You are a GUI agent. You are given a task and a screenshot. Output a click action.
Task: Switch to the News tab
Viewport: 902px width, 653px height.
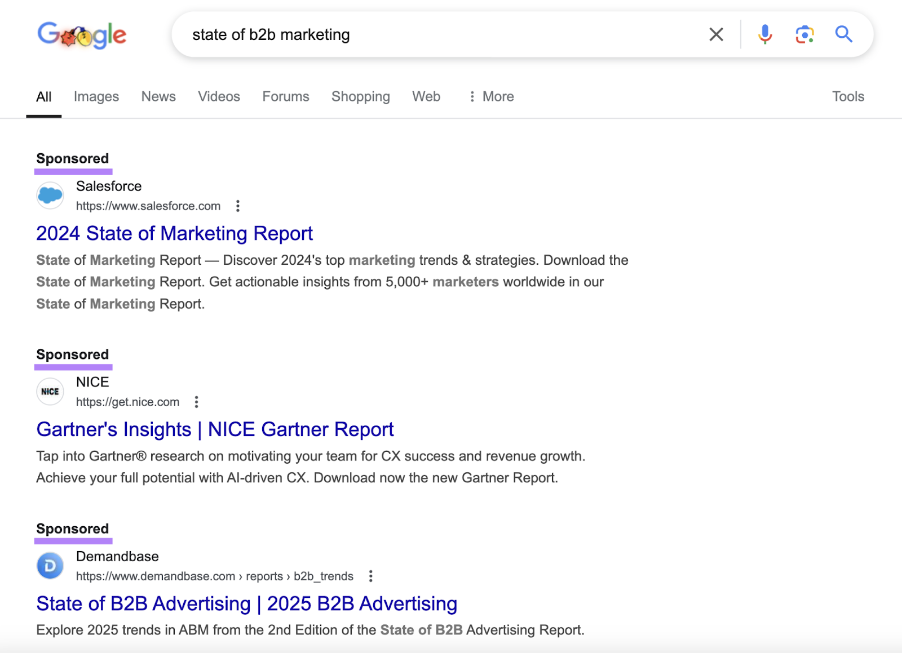click(x=158, y=97)
